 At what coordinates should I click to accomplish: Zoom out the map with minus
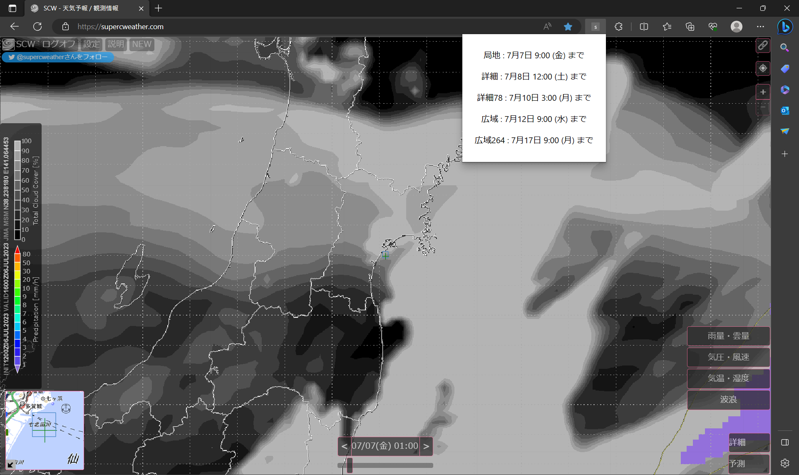(x=762, y=107)
